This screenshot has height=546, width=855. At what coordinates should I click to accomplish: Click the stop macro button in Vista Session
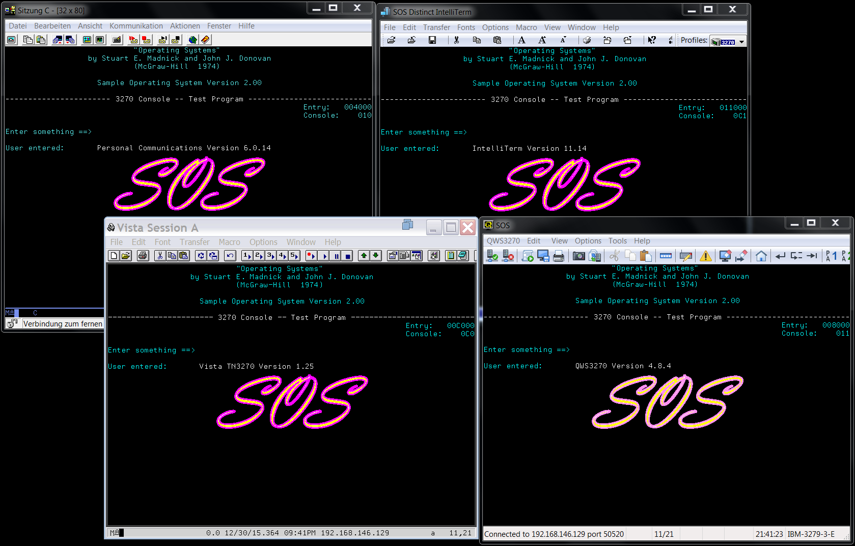pyautogui.click(x=348, y=256)
